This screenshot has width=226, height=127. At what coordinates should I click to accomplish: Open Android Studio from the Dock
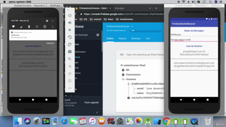148,121
